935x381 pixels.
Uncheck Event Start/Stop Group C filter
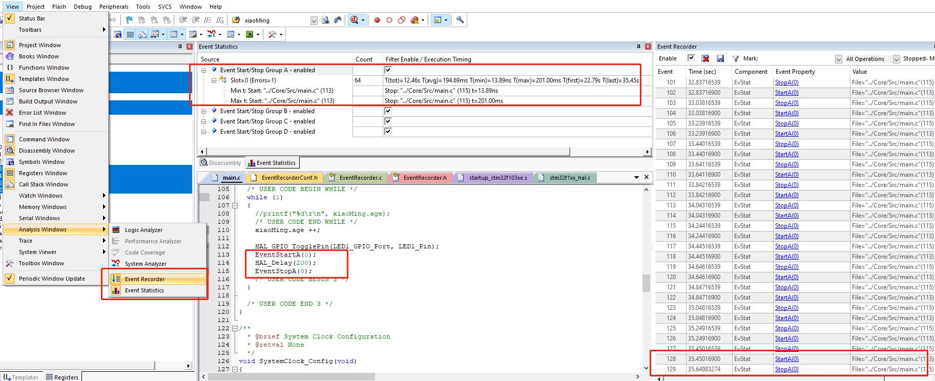coord(388,121)
